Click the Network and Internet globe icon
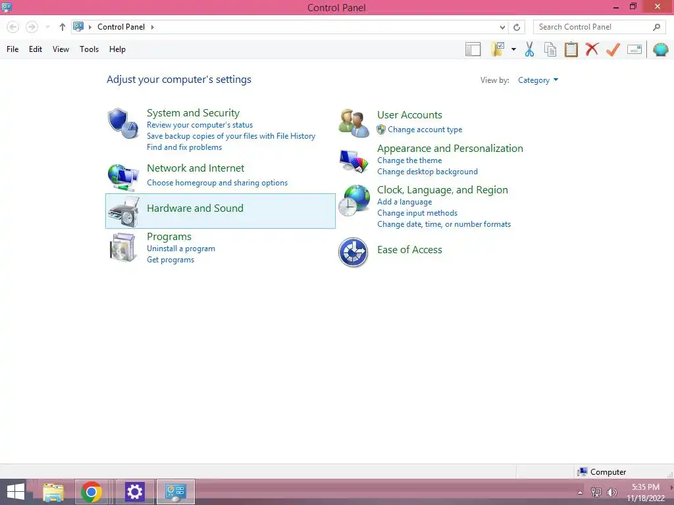674x505 pixels. [123, 177]
